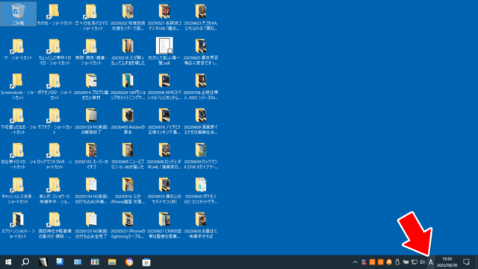Select the 日々の生活イロイロ shortcut folder
478x269 pixels.
pos(91,16)
